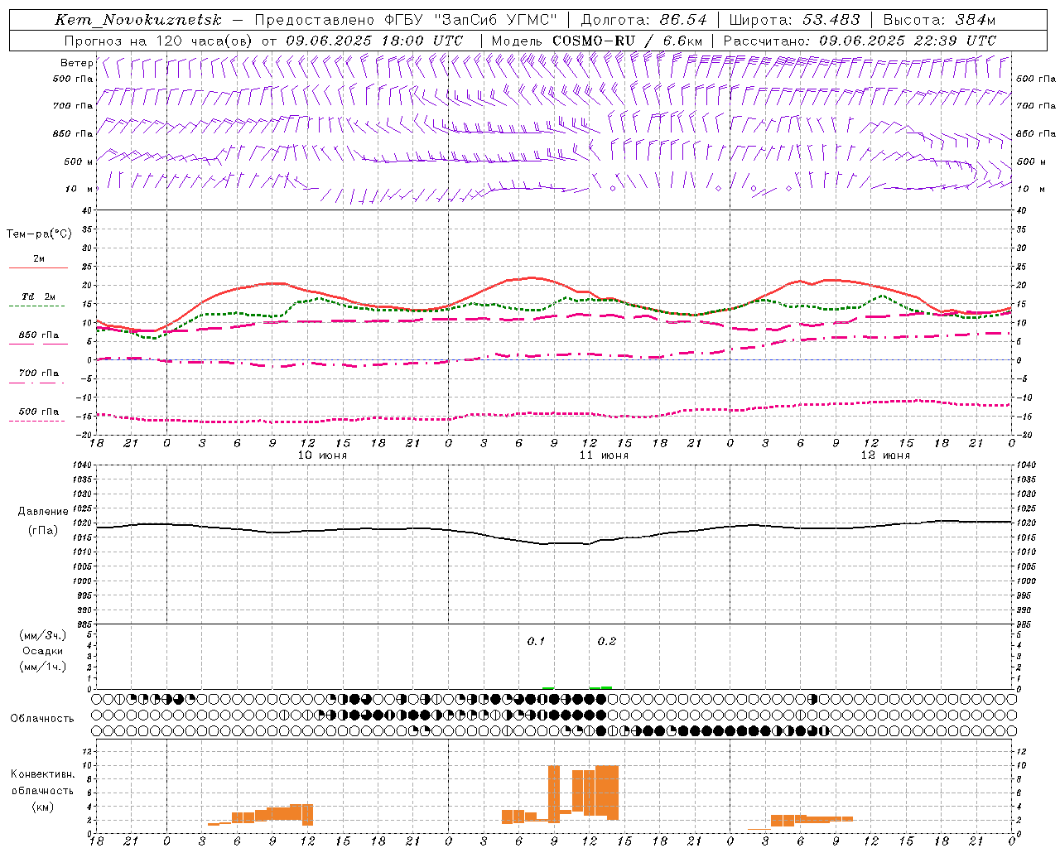Click the Тем-ра(°C) axis title
Image resolution: width=1060 pixels, height=848 pixels.
point(39,234)
